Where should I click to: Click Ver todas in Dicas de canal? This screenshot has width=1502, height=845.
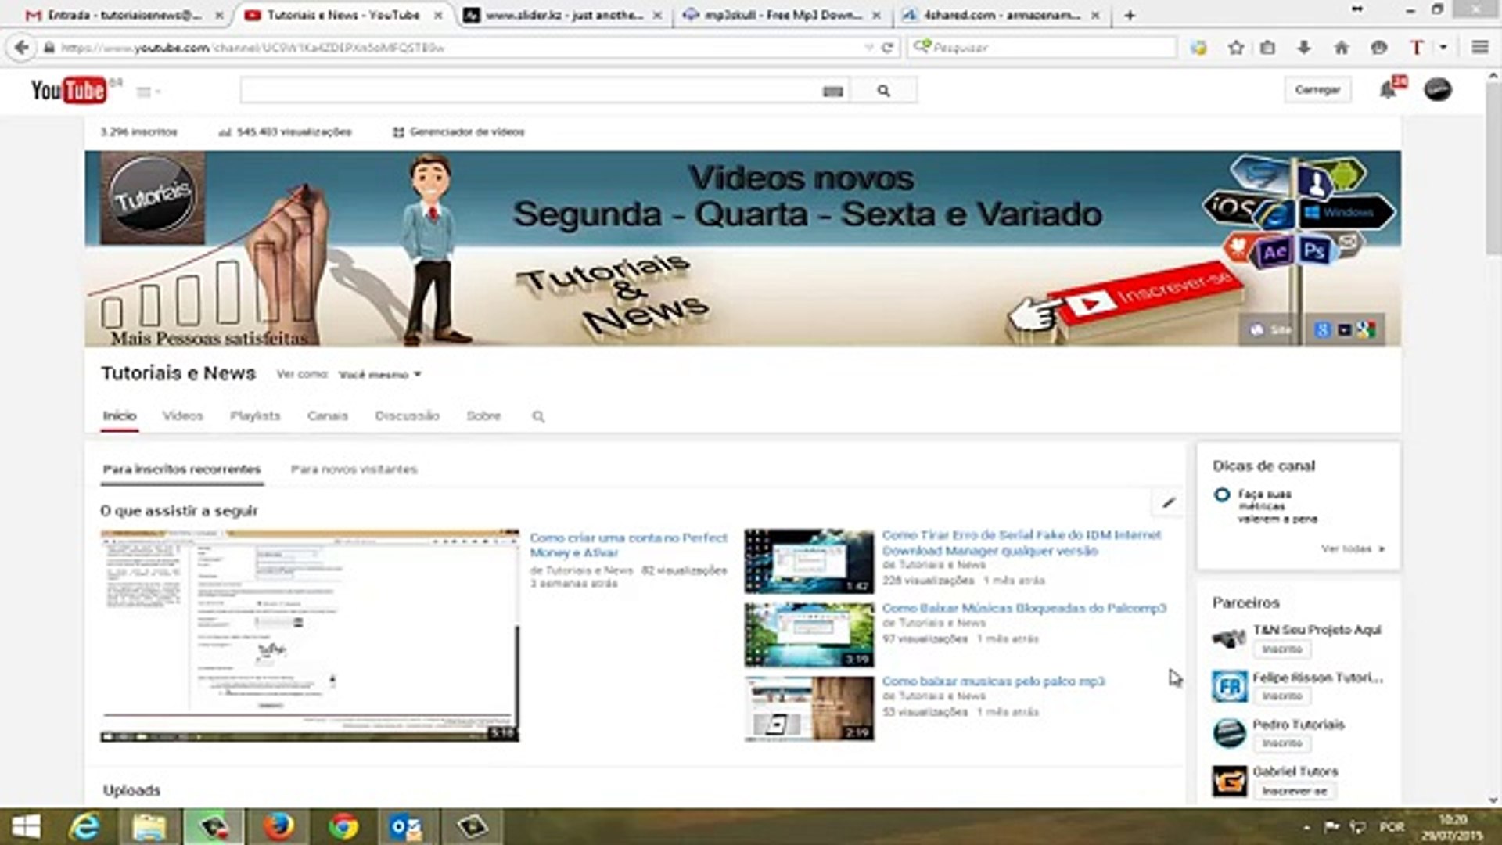(x=1353, y=548)
